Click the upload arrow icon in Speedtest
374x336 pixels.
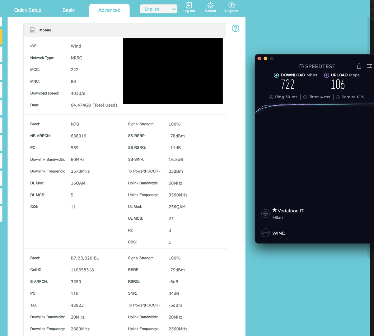pyautogui.click(x=326, y=75)
